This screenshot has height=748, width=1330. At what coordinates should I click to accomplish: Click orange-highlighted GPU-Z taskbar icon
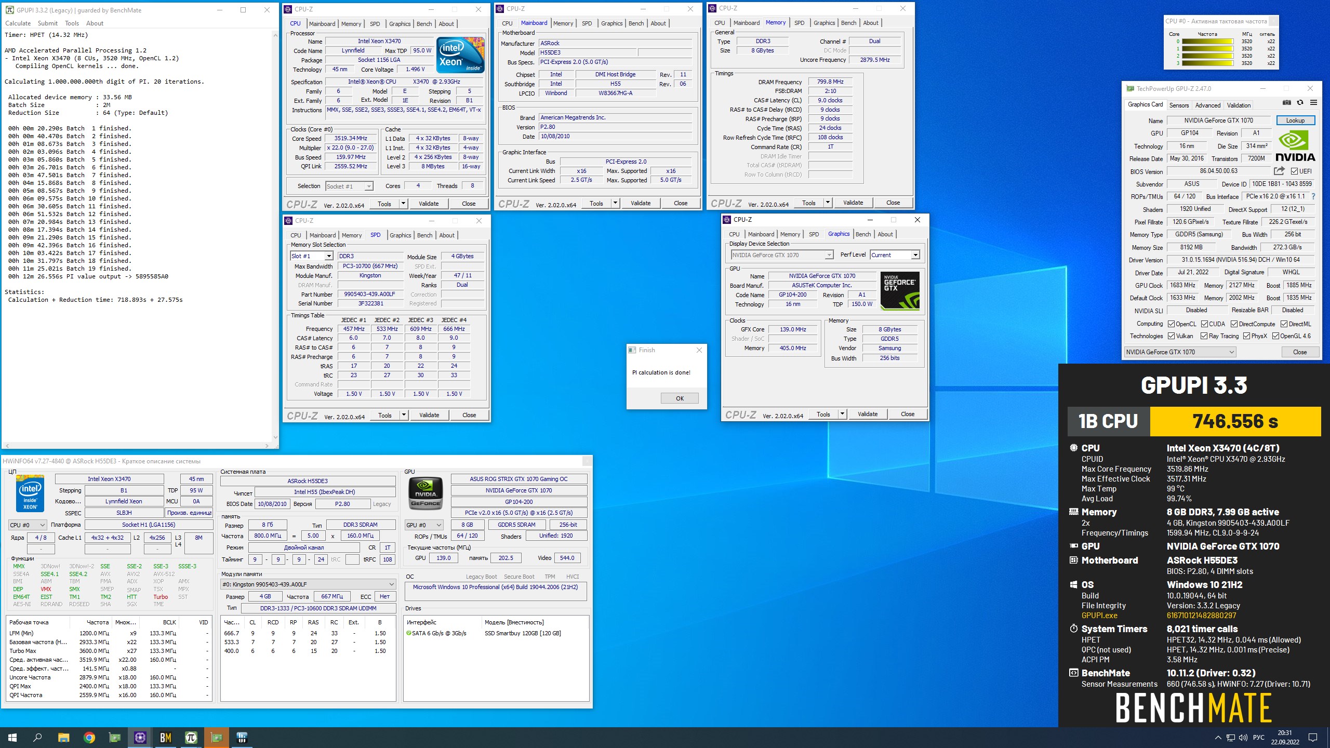click(216, 738)
